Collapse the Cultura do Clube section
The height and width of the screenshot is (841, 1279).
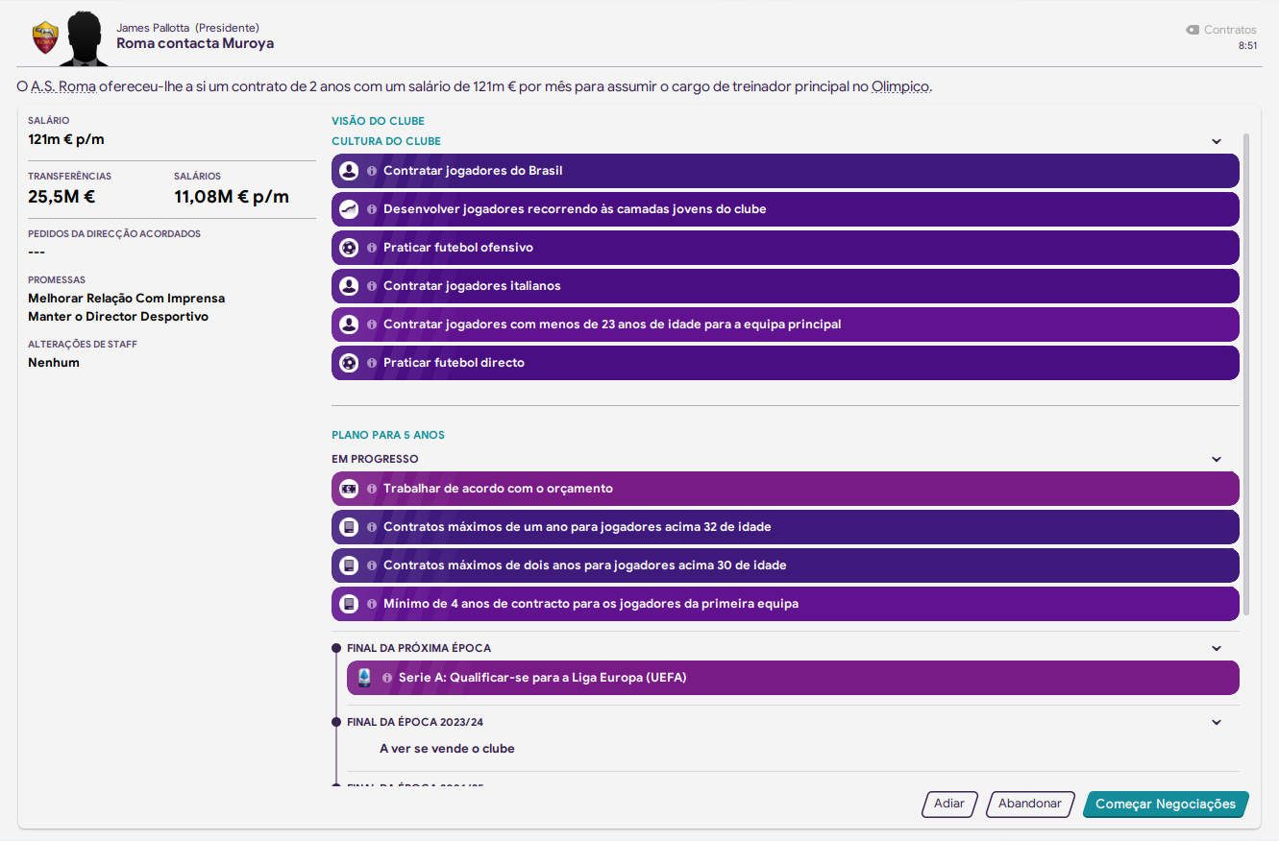(x=1217, y=141)
